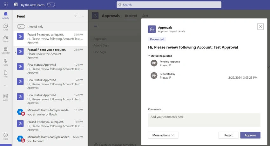Image resolution: width=270 pixels, height=146 pixels.
Task: Open Teams in the left rail
Action: [6, 39]
